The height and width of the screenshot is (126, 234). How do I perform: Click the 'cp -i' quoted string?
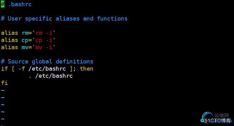[x=44, y=40]
